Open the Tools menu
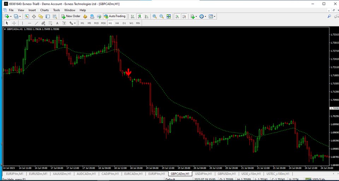339x181 pixels. pyautogui.click(x=56, y=10)
